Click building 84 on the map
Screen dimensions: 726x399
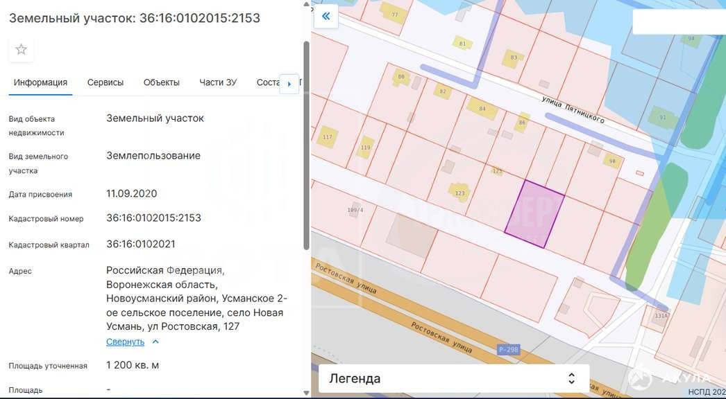pos(481,108)
